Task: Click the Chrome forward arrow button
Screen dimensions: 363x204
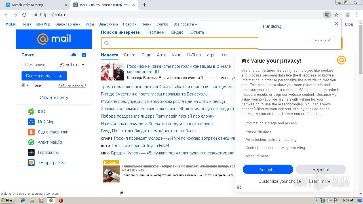Action: point(15,15)
